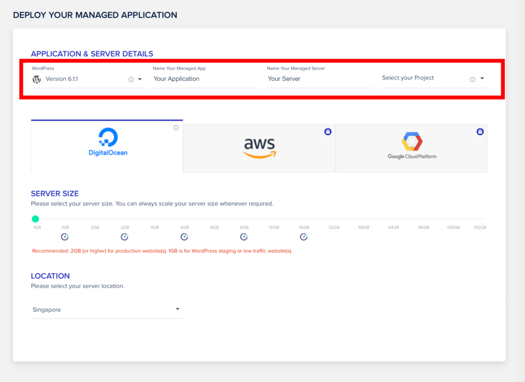Viewport: 525px width, 382px height.
Task: Set server size to the 48GB mark
Action: pyautogui.click(x=364, y=227)
